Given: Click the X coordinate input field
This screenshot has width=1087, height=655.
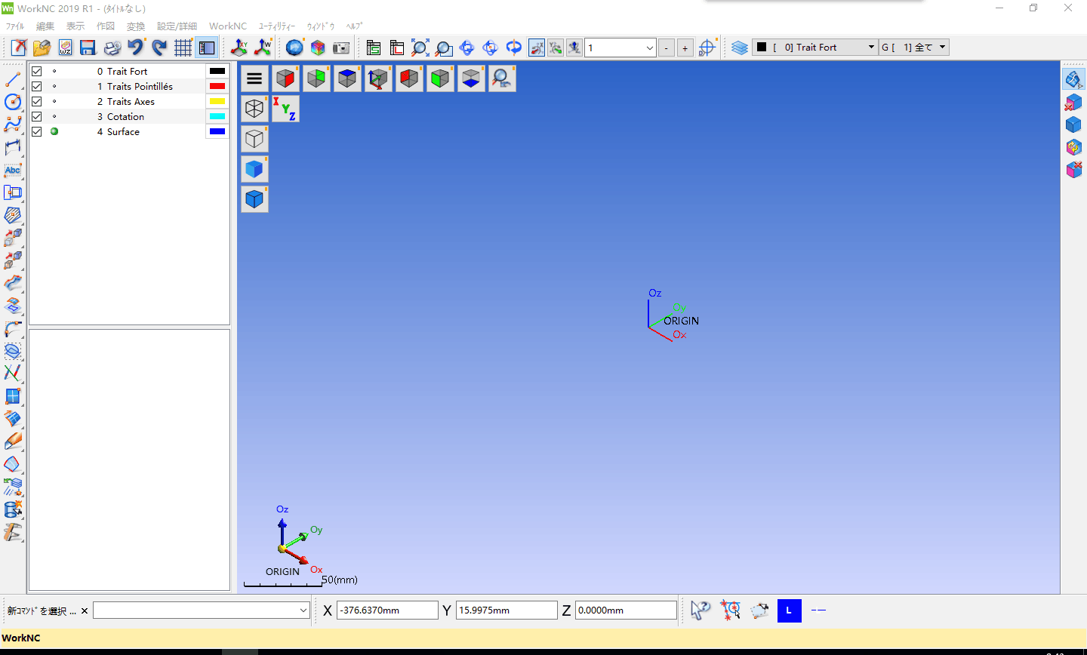Looking at the screenshot, I should pyautogui.click(x=388, y=610).
